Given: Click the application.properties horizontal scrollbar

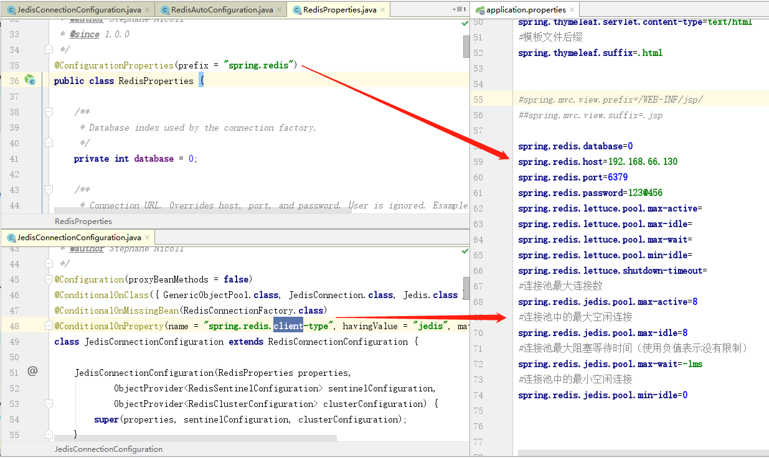Looking at the screenshot, I should pos(643,454).
